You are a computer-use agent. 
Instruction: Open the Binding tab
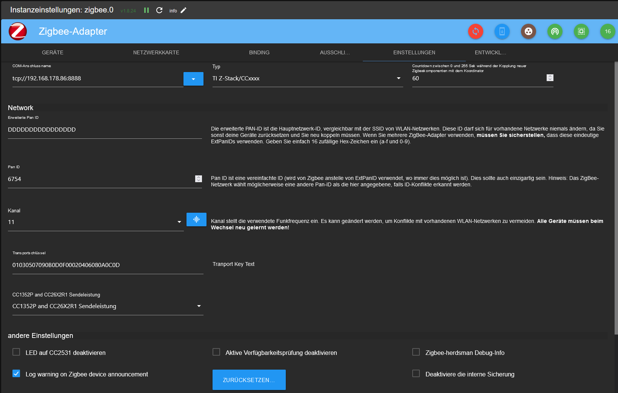[x=259, y=52]
